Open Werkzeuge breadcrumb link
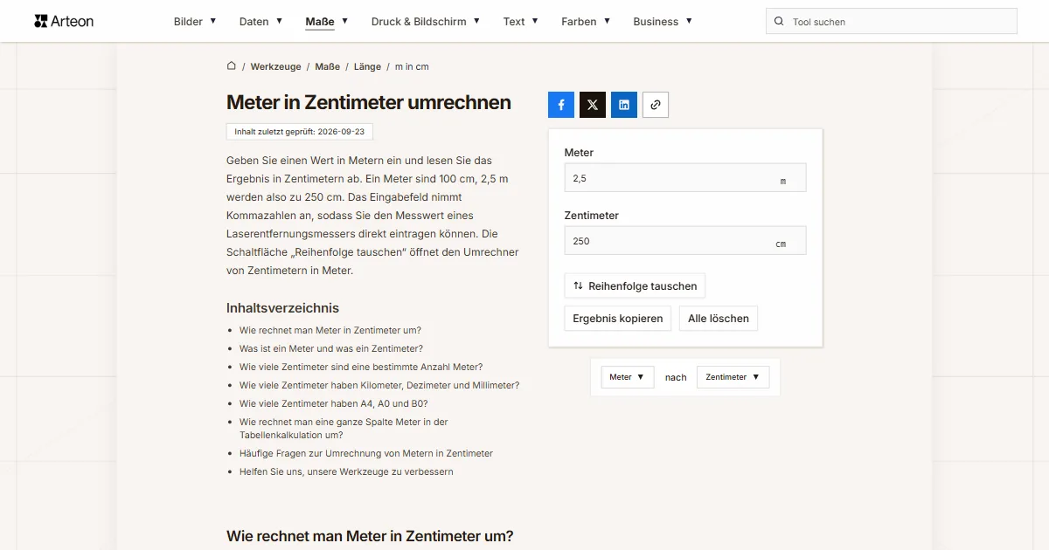 point(275,66)
